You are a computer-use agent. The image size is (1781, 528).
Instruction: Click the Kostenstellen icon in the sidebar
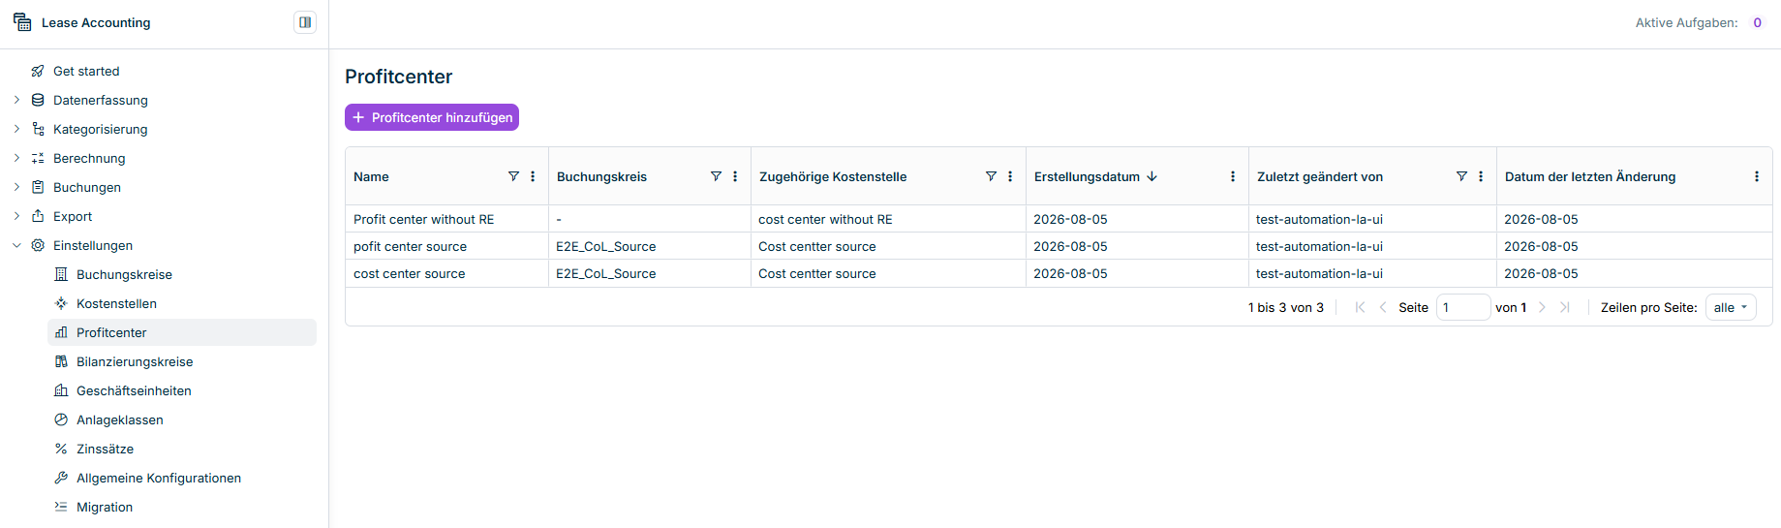pos(61,303)
